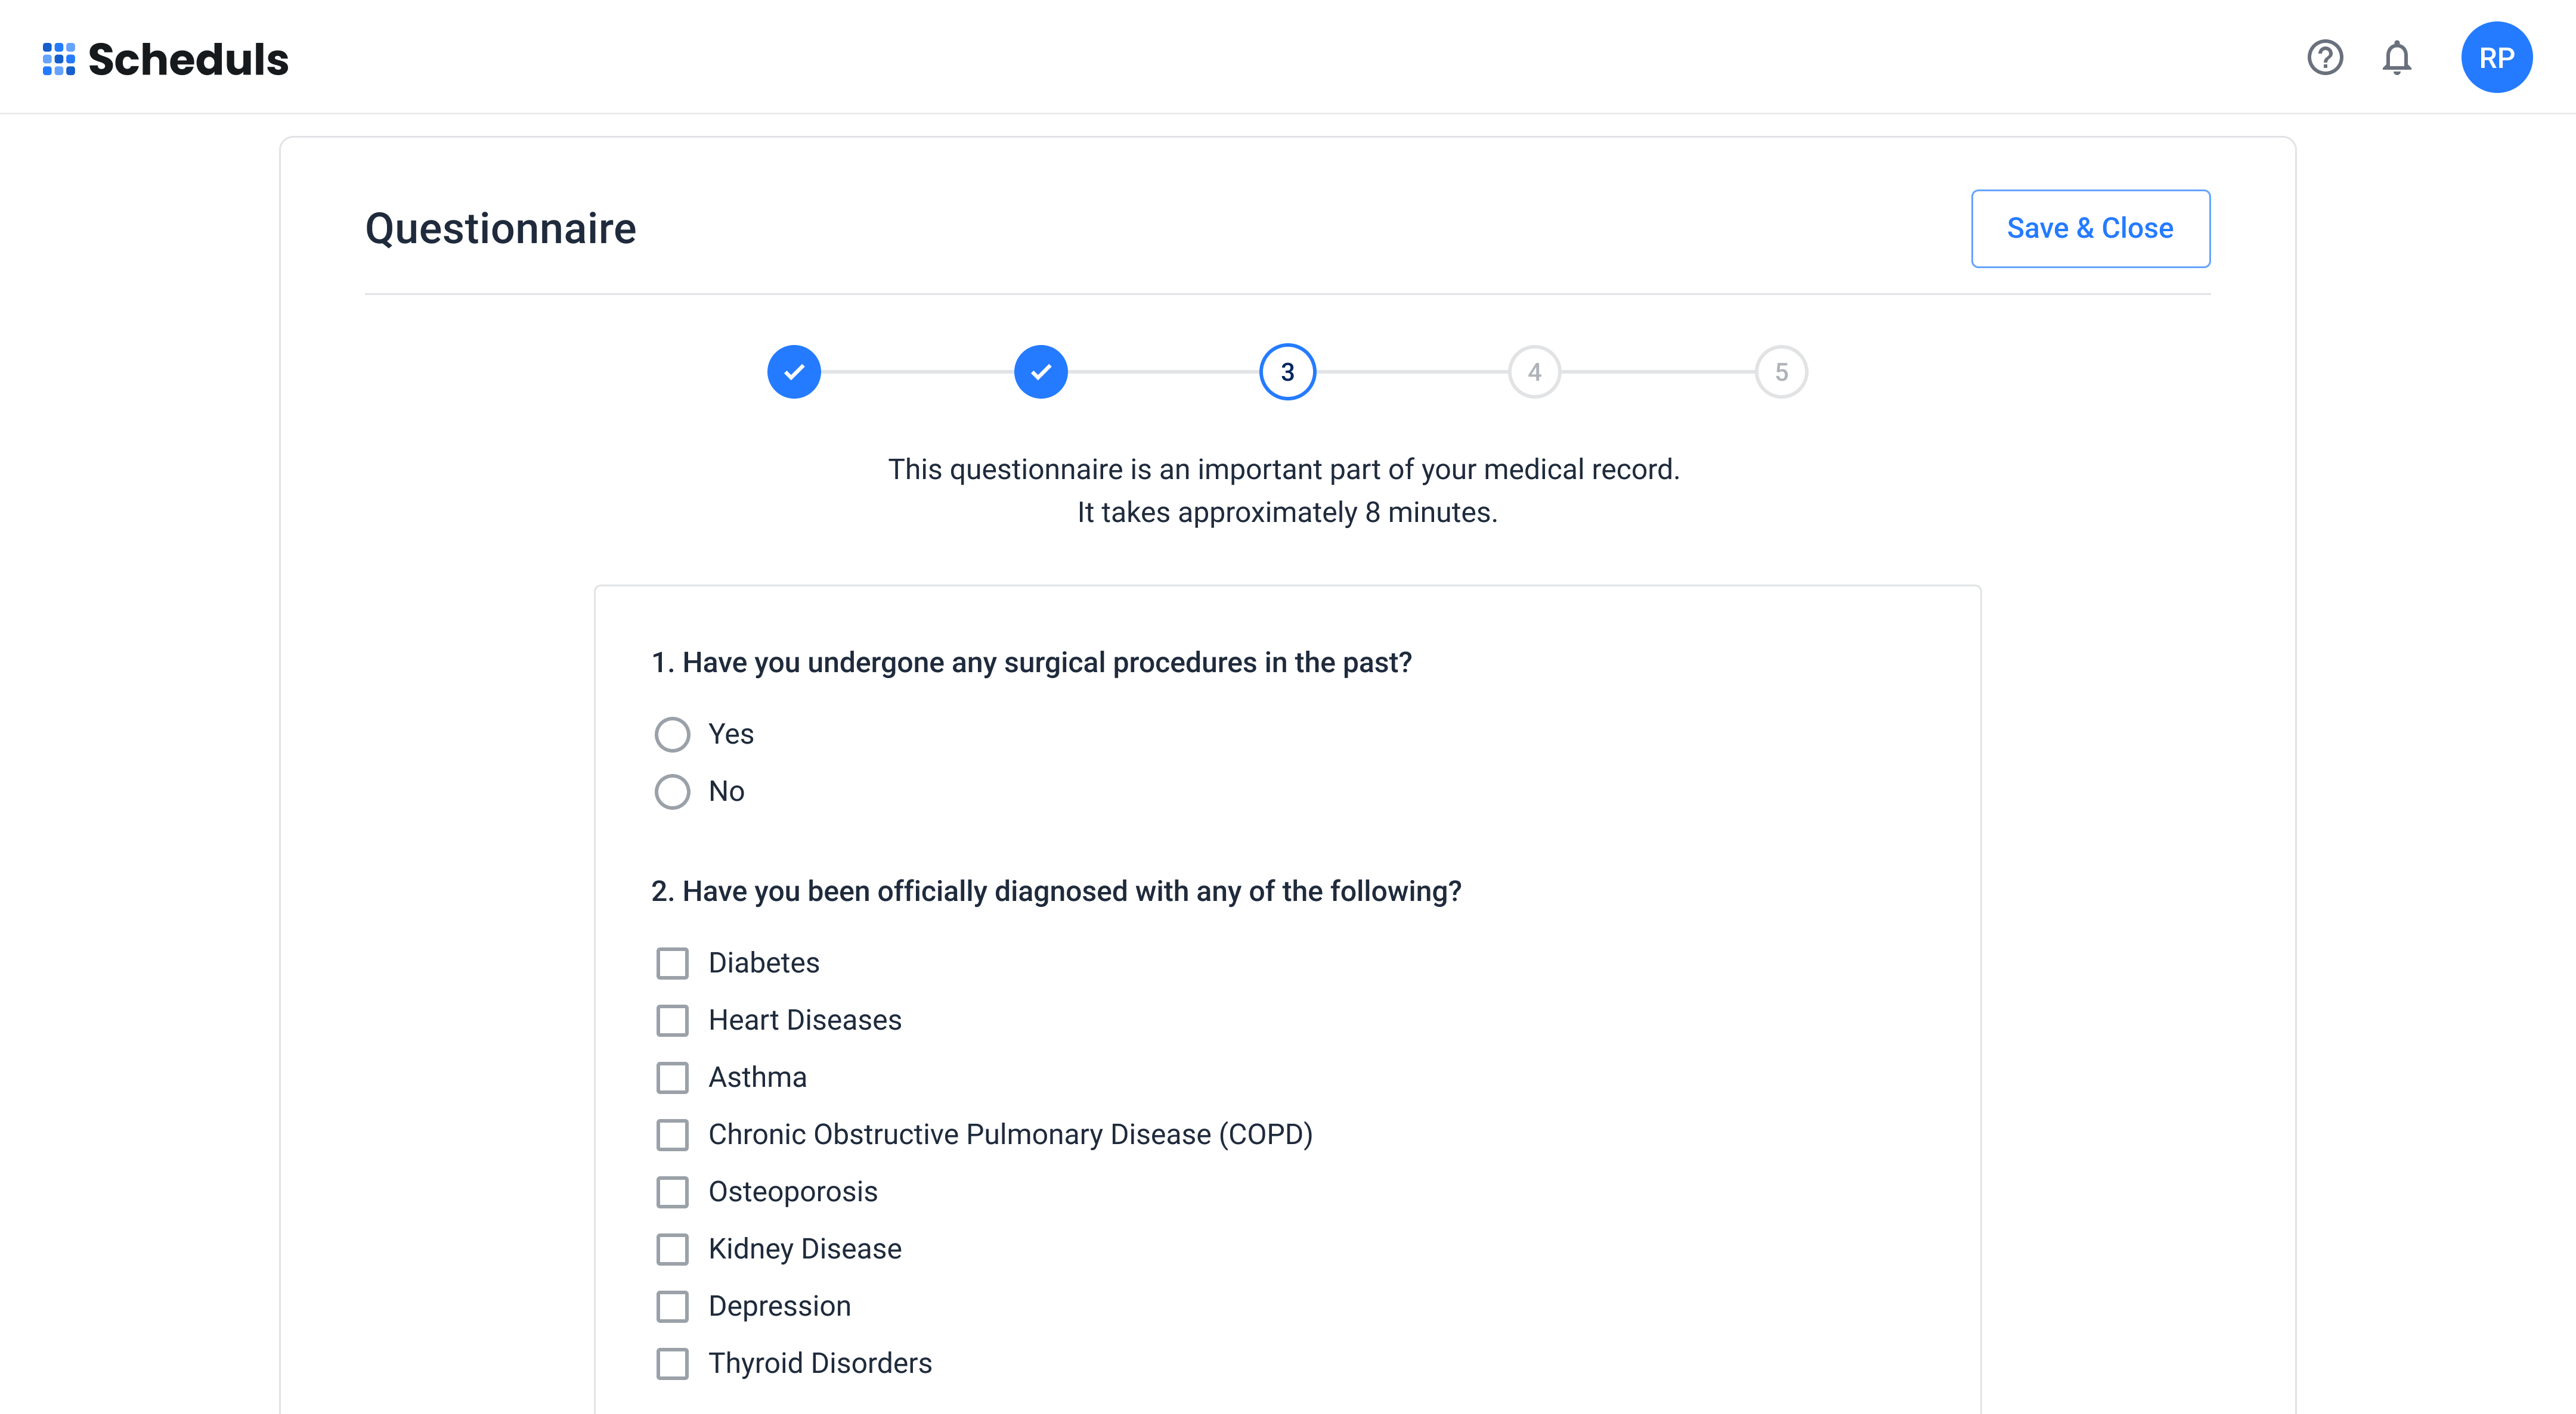Enable the Asthma checkbox
2576x1414 pixels.
(672, 1077)
